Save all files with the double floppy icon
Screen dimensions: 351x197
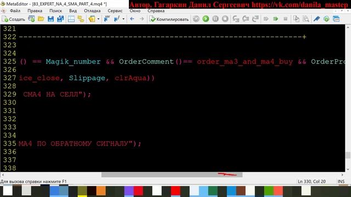coord(60,19)
